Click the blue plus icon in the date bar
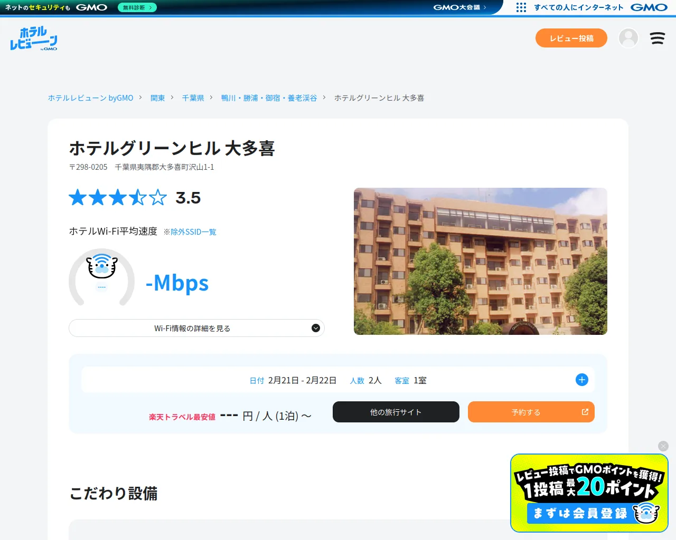 click(581, 380)
